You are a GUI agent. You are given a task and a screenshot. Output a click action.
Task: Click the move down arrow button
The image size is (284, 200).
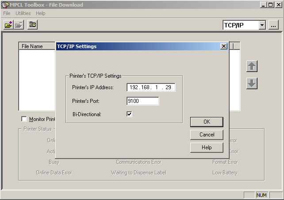252,83
